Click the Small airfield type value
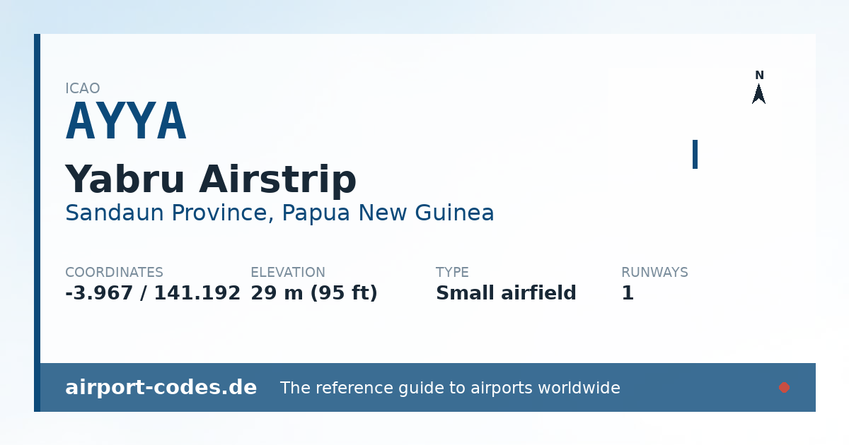The width and height of the screenshot is (849, 445). [x=506, y=293]
